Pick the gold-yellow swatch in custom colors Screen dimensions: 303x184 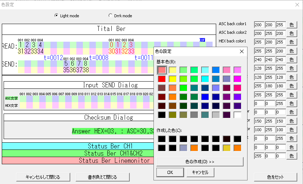coord(227,148)
